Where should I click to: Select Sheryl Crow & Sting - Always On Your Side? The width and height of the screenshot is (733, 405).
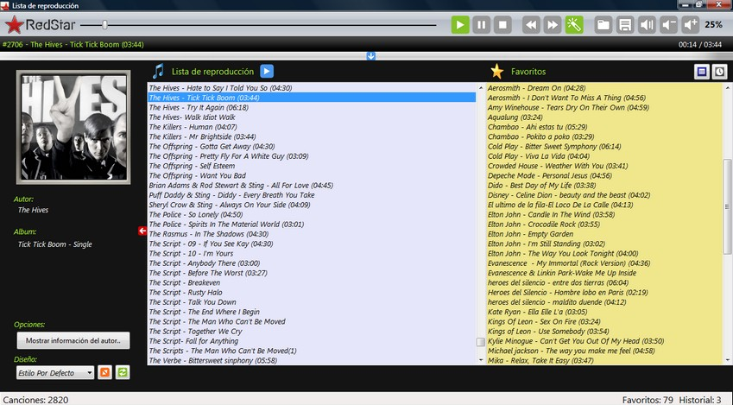click(x=312, y=205)
